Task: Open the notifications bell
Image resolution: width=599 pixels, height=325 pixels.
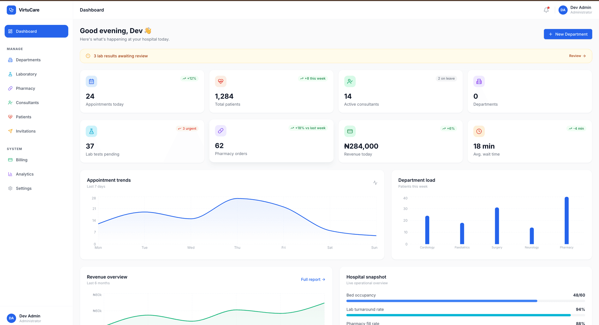Action: coord(546,10)
